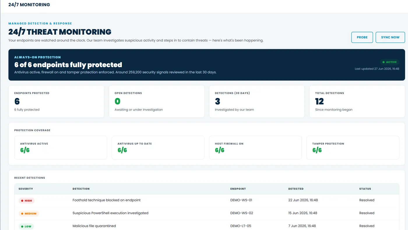Click the '7 Jun 2026, 16:48' date
408x230 pixels.
tap(302, 226)
